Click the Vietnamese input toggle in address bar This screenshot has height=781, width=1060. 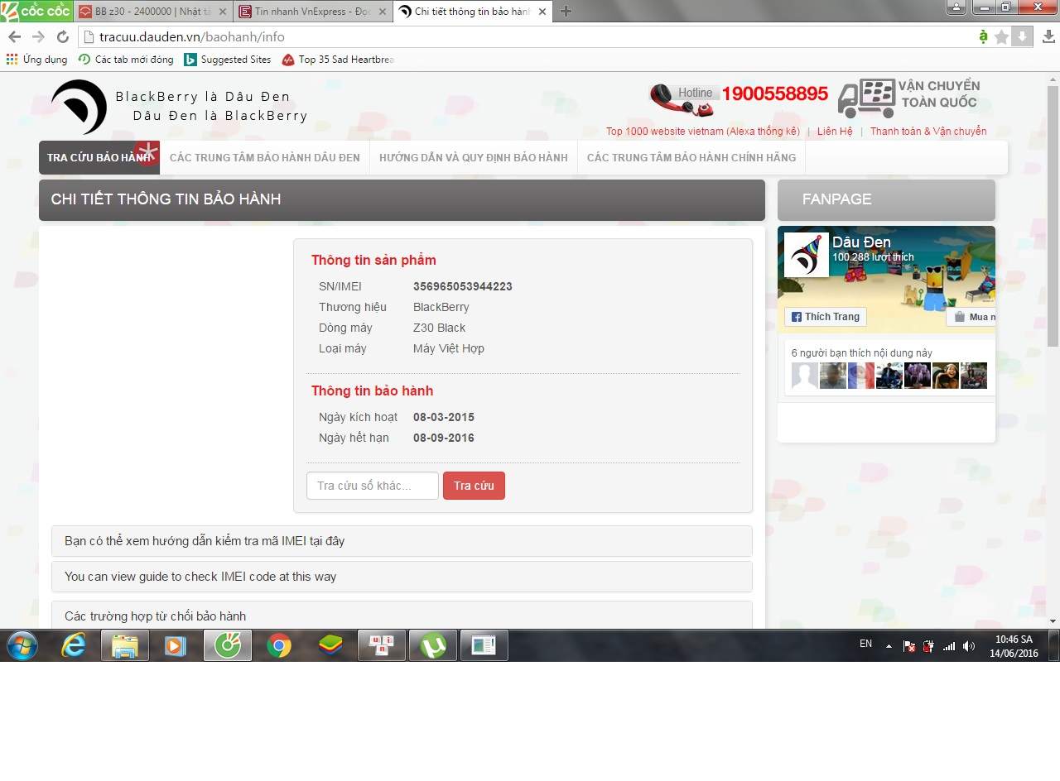click(x=983, y=36)
